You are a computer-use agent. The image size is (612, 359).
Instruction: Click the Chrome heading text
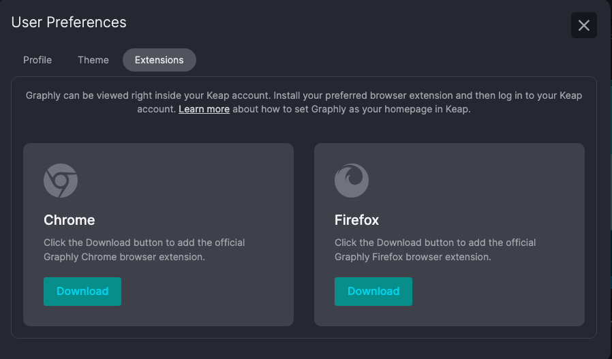70,220
